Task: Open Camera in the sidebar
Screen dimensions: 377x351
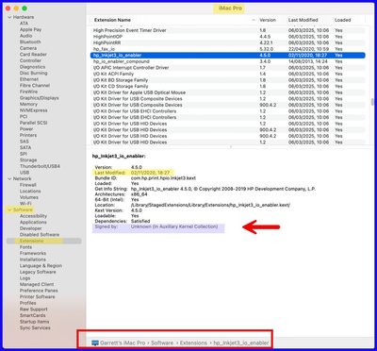Action: pyautogui.click(x=28, y=48)
